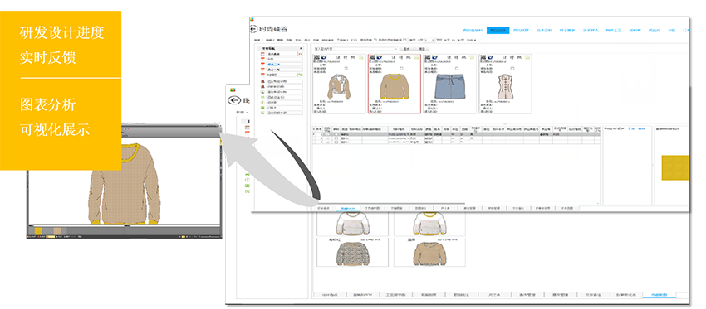Open the page number dropdown in the toolbar

pos(429,40)
